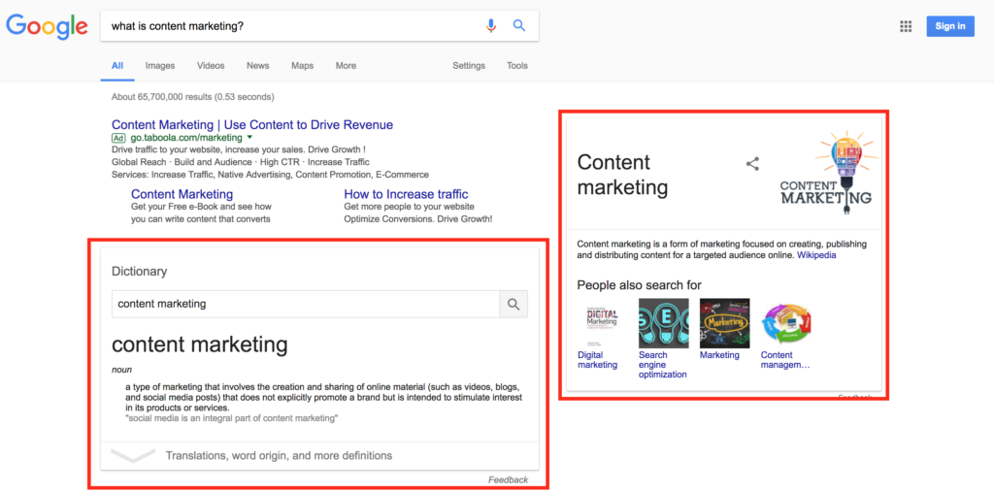Start voice search with microphone icon
The width and height of the screenshot is (994, 492).
tap(490, 26)
